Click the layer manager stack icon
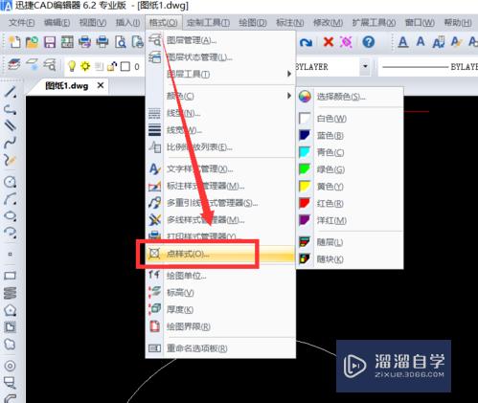Image resolution: width=478 pixels, height=403 pixels. click(x=13, y=65)
